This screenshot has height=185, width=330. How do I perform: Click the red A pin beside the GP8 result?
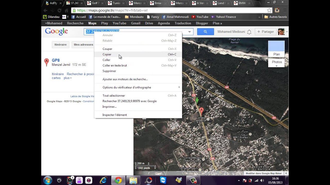click(46, 62)
